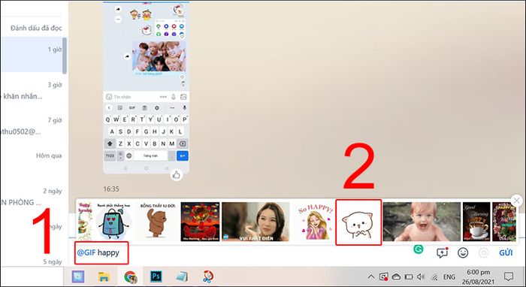Click the OneDrive cloud tray icon
This screenshot has width=526, height=287.
click(x=396, y=277)
